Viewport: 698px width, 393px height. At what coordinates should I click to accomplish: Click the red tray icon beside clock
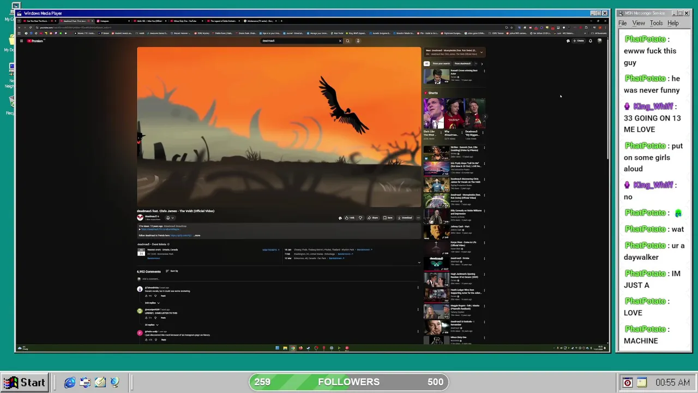coord(627,383)
